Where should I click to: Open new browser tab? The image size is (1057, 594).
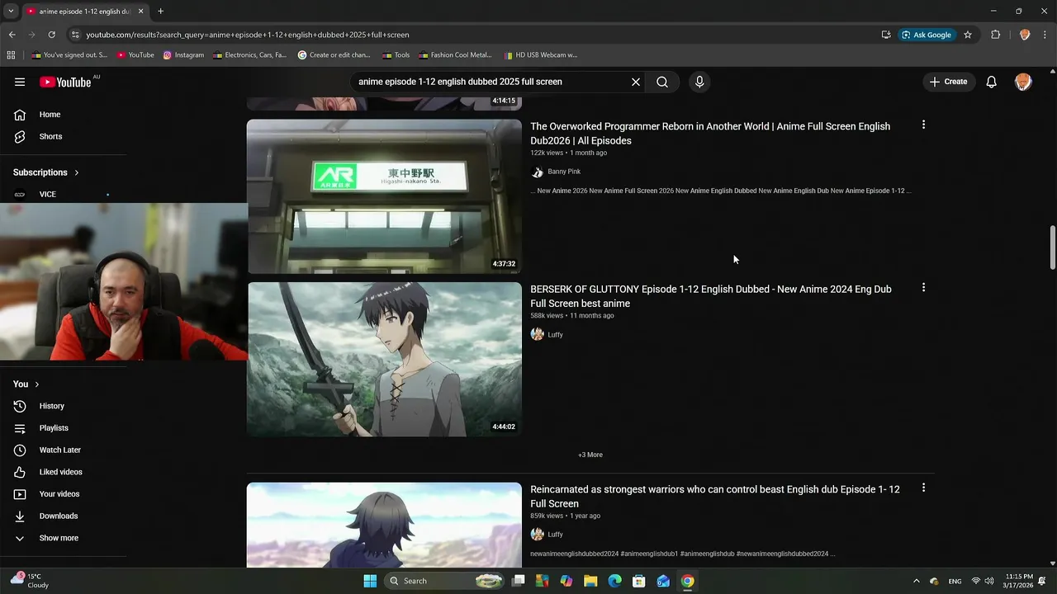coord(160,12)
